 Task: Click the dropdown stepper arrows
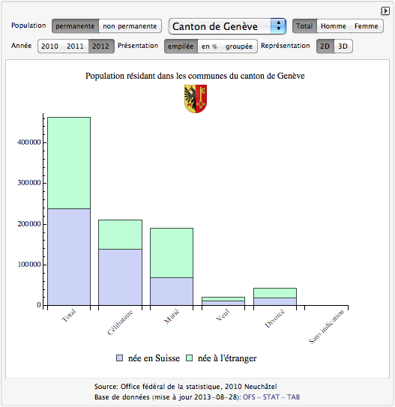(x=278, y=26)
